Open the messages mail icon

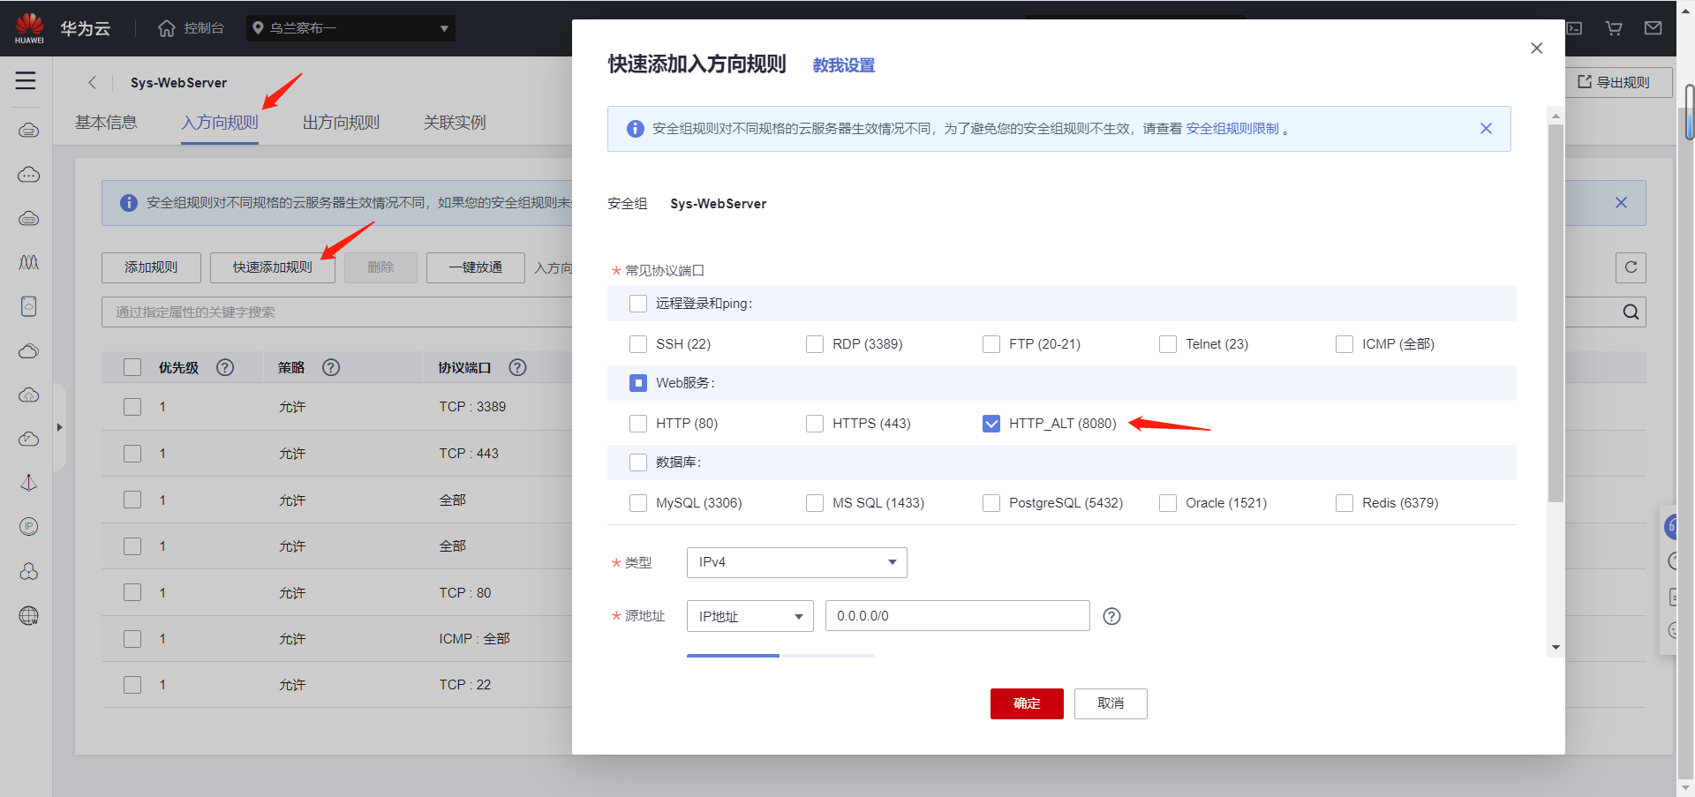coord(1654,27)
